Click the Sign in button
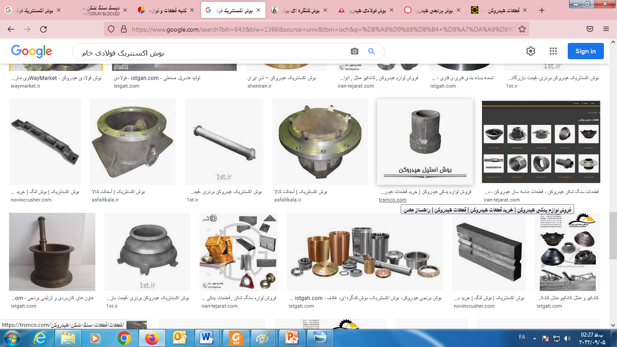The width and height of the screenshot is (617, 347). [585, 51]
